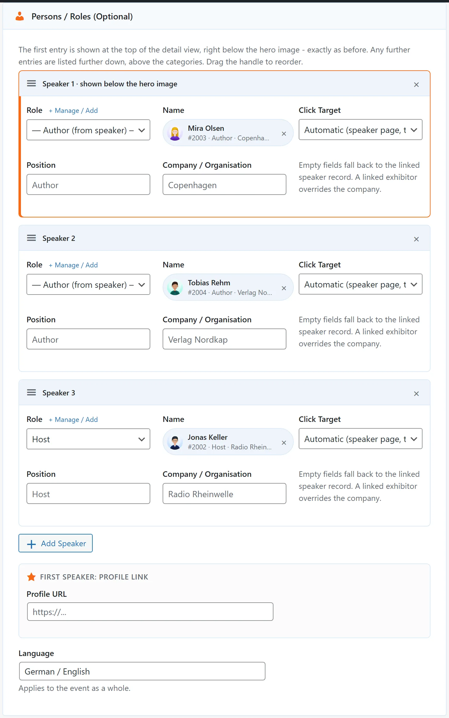Click the "Speaker 1 · shown below the hero image" title
This screenshot has height=718, width=449.
pos(110,84)
